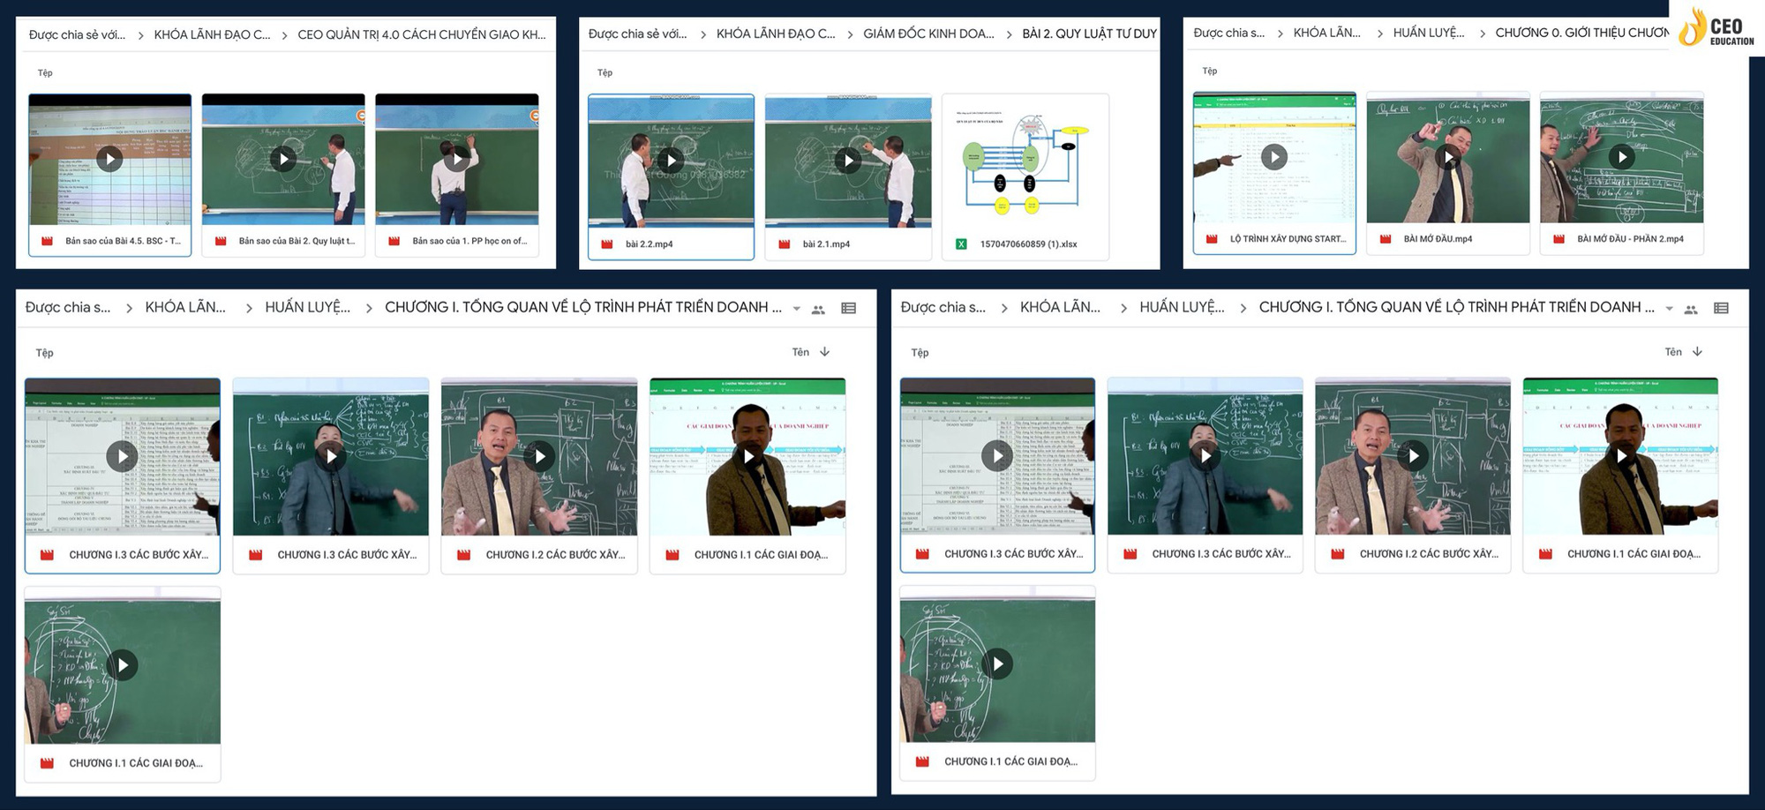Go to GIÁM ĐỐC KINH DOA... breadcrumb
1765x810 pixels.
coord(928,34)
